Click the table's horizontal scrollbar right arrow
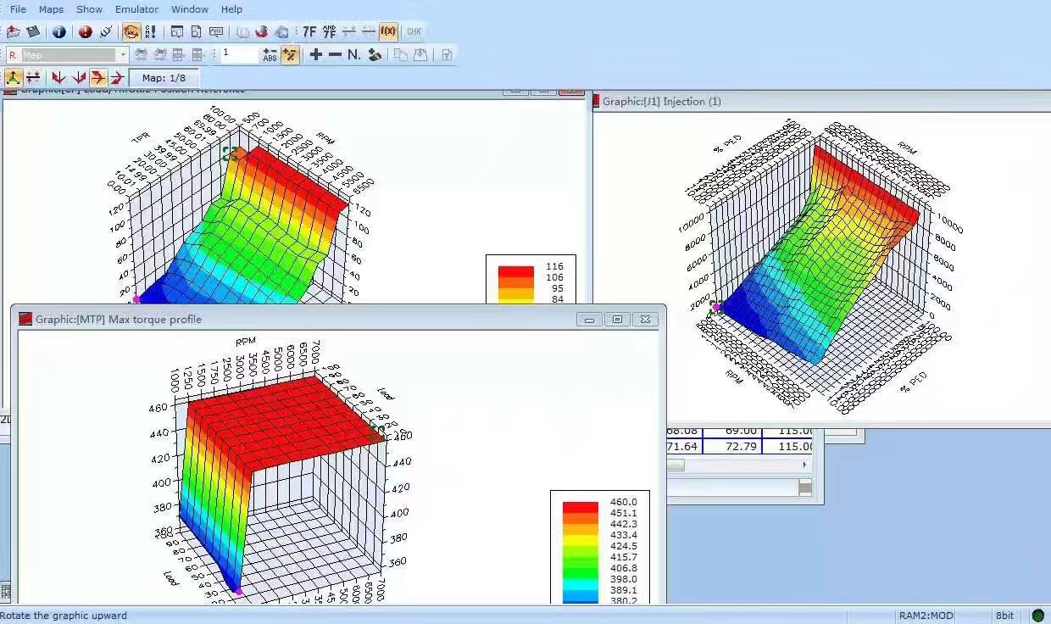Viewport: 1051px width, 624px height. click(804, 465)
